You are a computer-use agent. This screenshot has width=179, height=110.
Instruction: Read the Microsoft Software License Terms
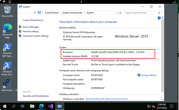point(107,99)
